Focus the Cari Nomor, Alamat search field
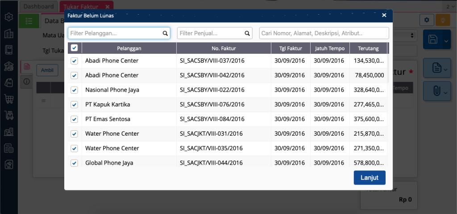The width and height of the screenshot is (457, 214). [324, 33]
